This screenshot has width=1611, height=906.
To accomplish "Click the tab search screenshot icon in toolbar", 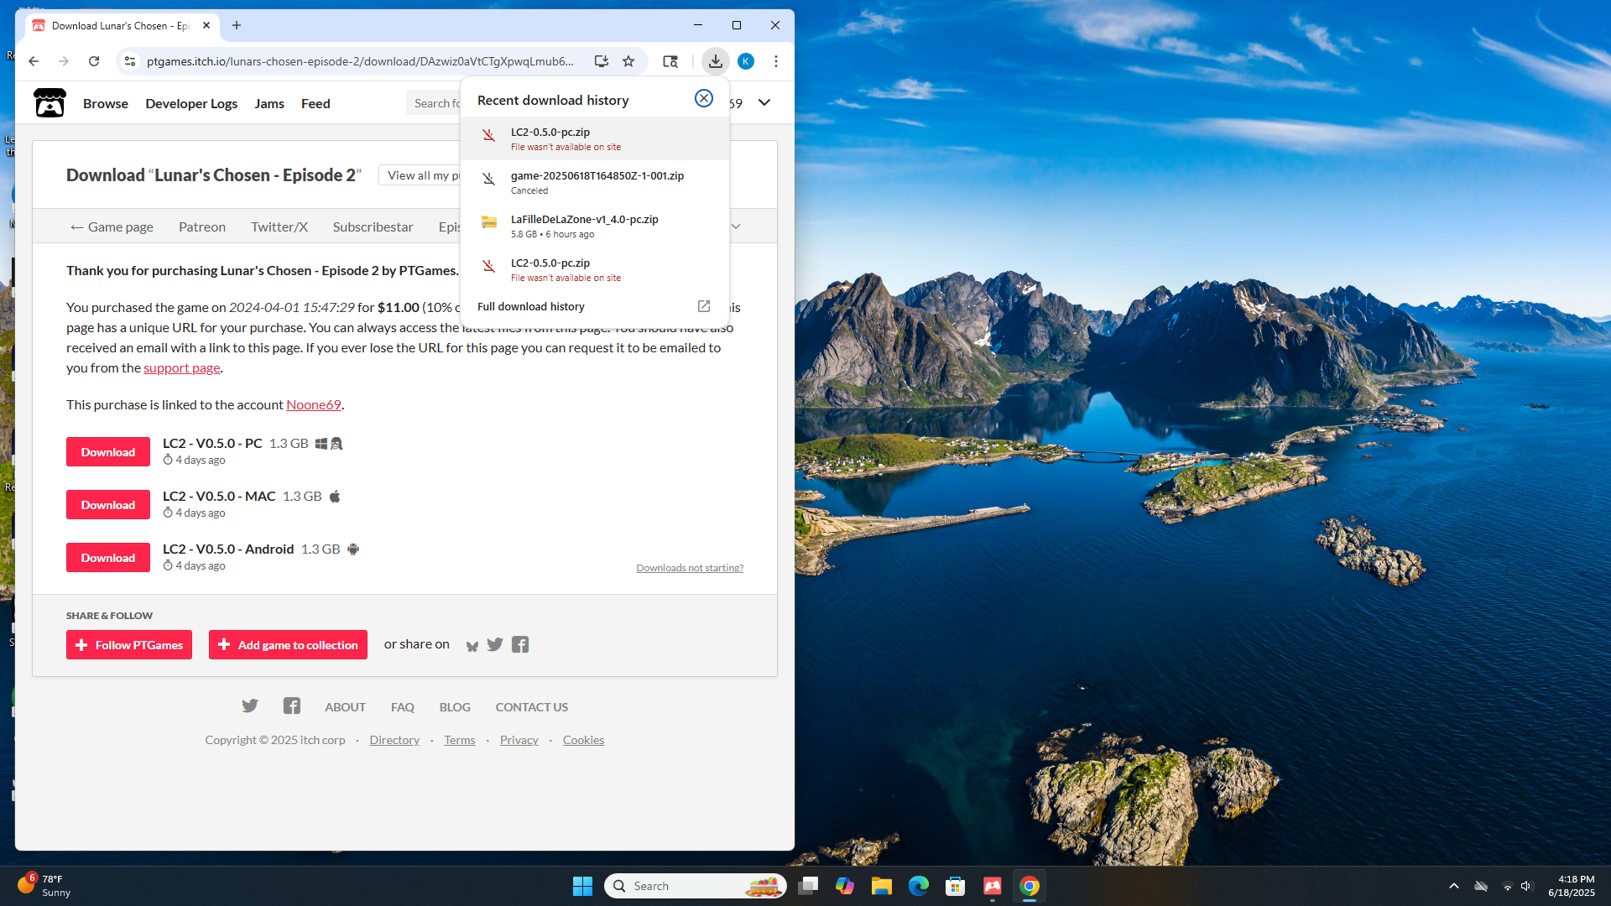I will pos(670,61).
